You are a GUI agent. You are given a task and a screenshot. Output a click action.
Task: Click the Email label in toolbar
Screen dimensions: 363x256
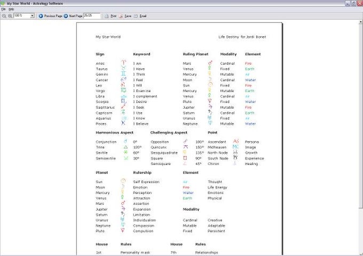click(143, 16)
